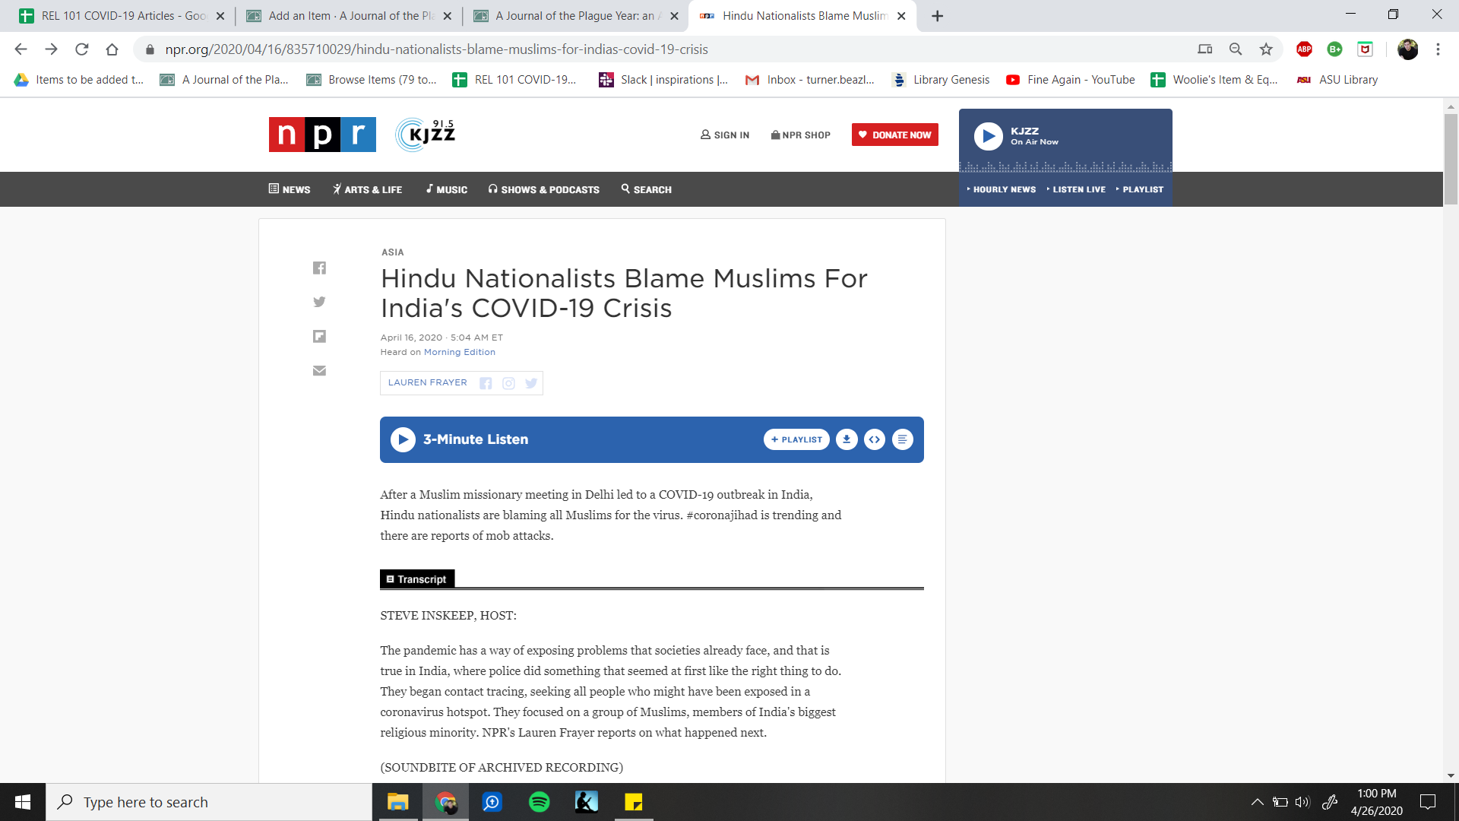Play the 3-Minute Listen audio
1459x821 pixels.
(403, 439)
